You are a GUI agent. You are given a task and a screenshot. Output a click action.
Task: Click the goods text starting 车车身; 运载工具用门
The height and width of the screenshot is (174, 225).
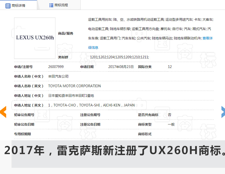pyautogui.click(x=145, y=38)
